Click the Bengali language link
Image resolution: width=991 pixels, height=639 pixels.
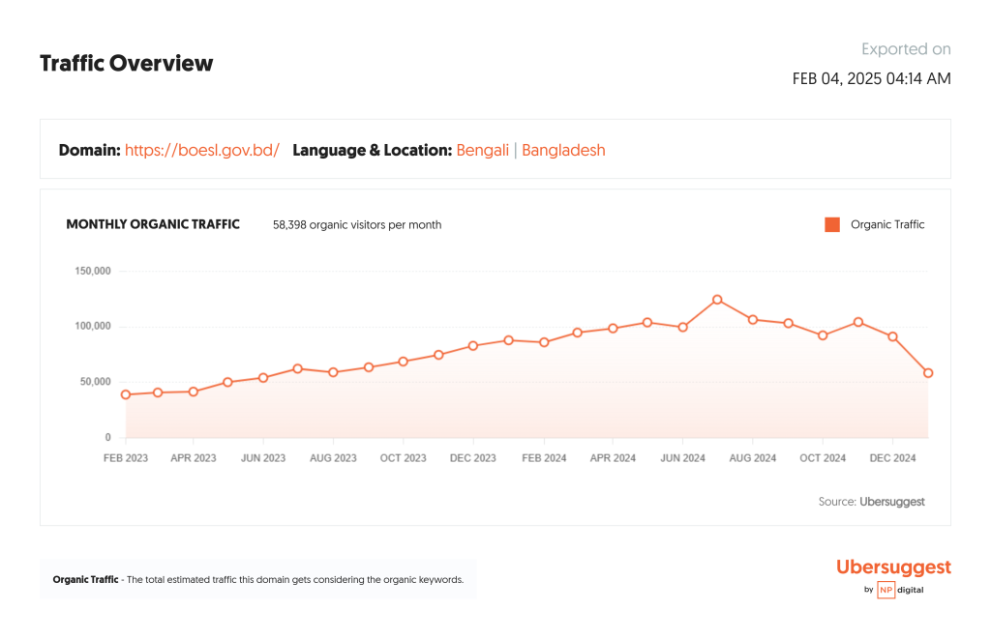click(x=482, y=150)
